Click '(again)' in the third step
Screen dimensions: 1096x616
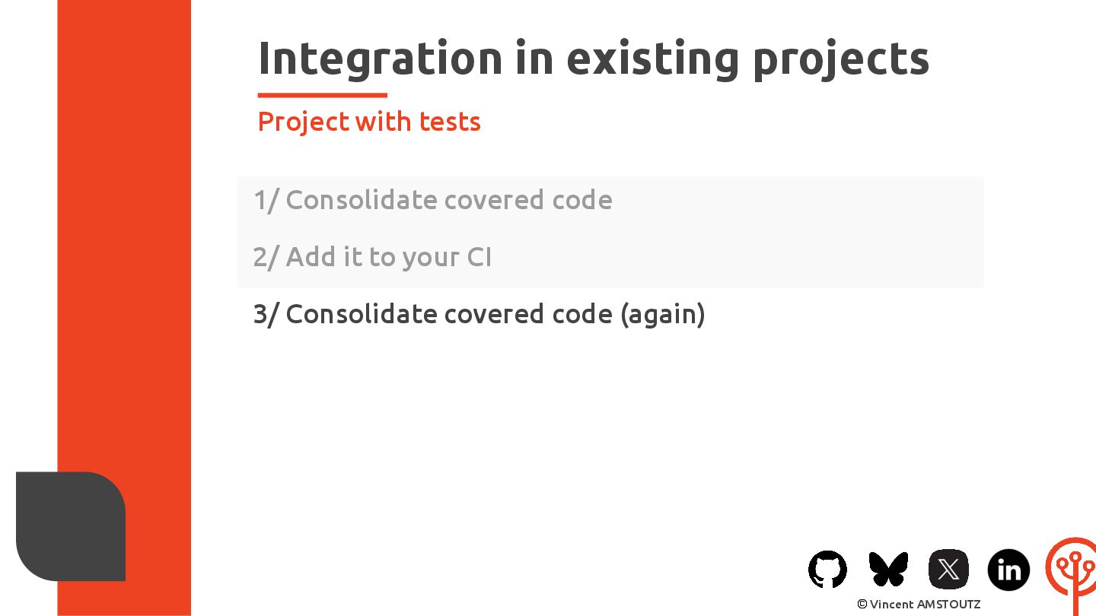coord(663,314)
